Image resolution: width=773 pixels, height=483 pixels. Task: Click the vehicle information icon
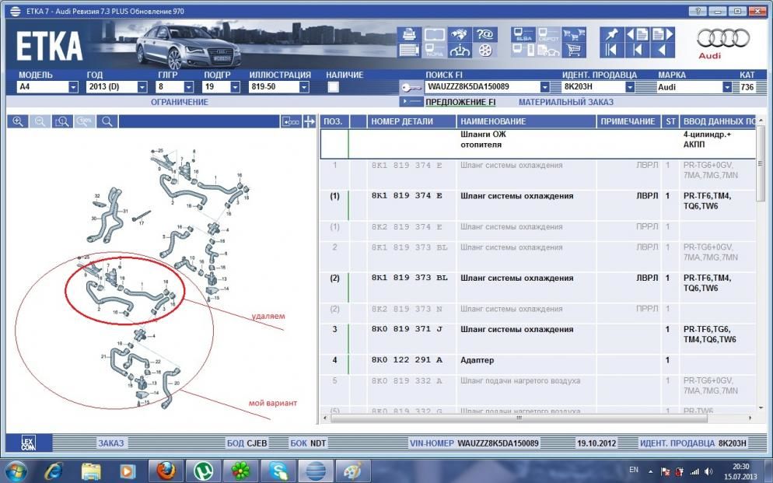459,51
